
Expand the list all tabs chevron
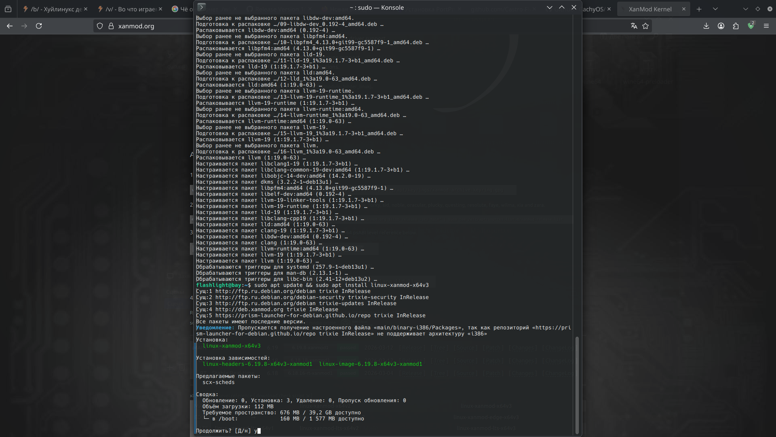715,9
